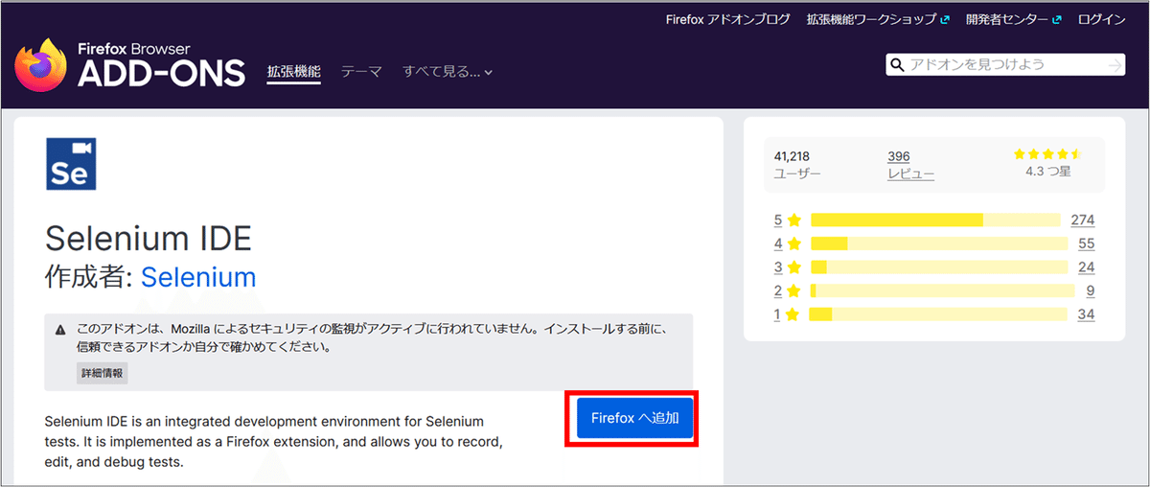The image size is (1150, 487).
Task: Click the 4.3 average star rating graphic
Action: pos(1047,154)
